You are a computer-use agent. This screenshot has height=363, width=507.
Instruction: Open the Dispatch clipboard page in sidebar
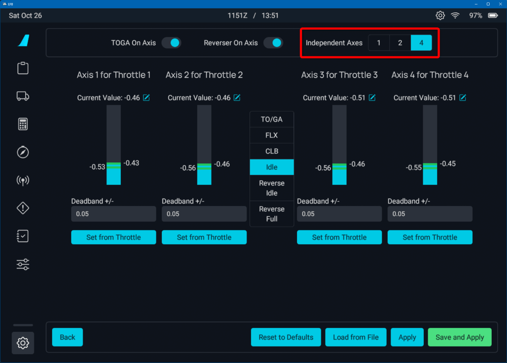(23, 68)
